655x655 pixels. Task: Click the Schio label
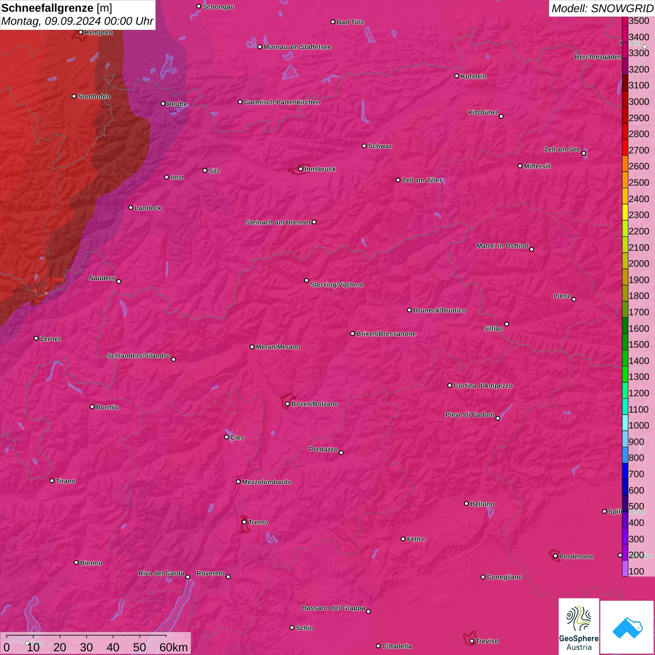pyautogui.click(x=305, y=628)
